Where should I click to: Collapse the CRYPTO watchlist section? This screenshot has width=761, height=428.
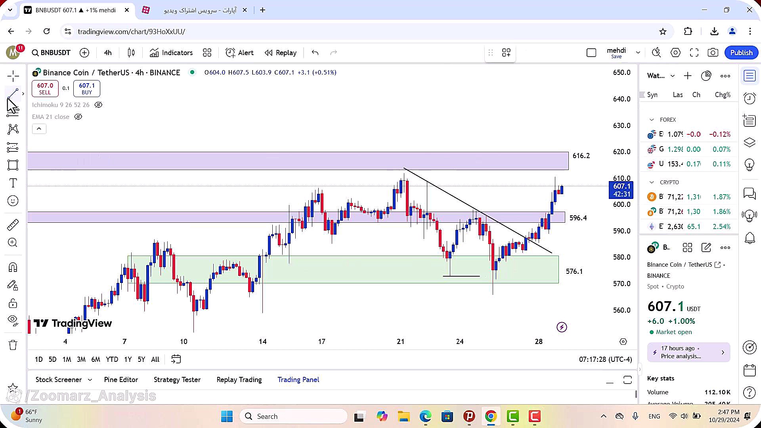[651, 182]
